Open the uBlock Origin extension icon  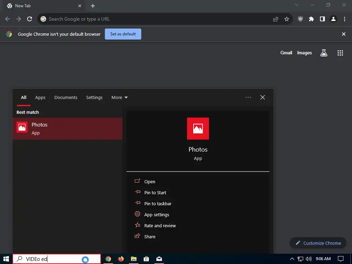click(300, 19)
